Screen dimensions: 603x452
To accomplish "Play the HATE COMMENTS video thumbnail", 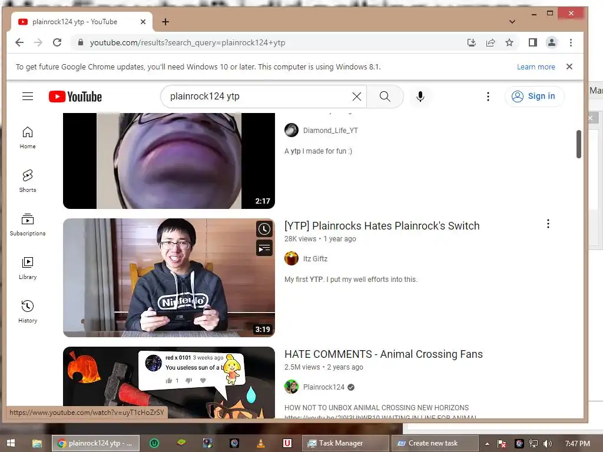I will pos(169,383).
